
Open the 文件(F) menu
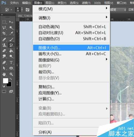14,3
